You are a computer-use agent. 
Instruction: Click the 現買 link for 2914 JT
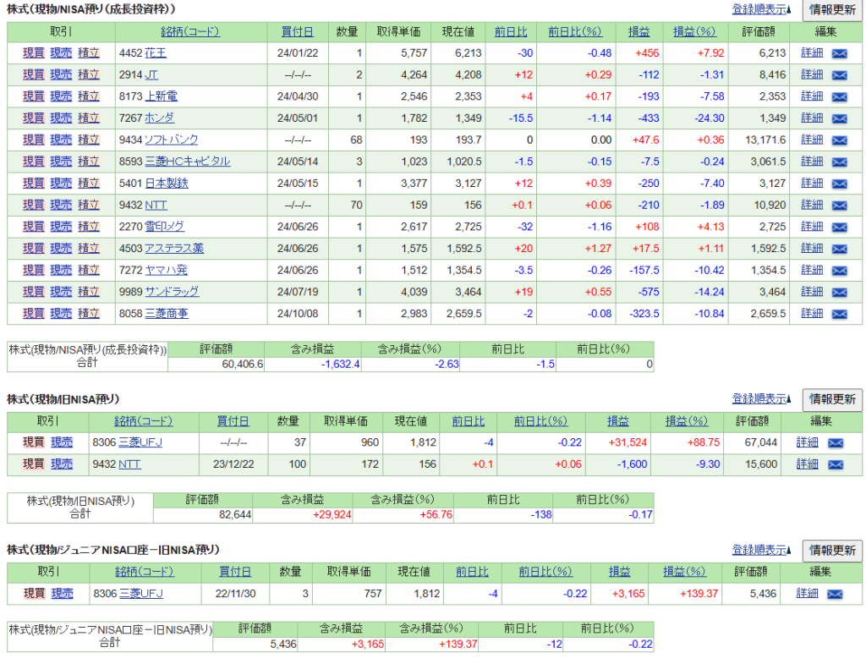click(33, 74)
